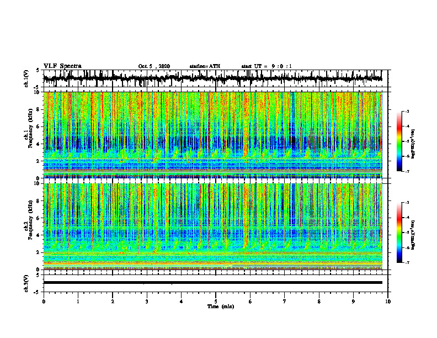Click the "10" tick on Time axis

coord(388,302)
